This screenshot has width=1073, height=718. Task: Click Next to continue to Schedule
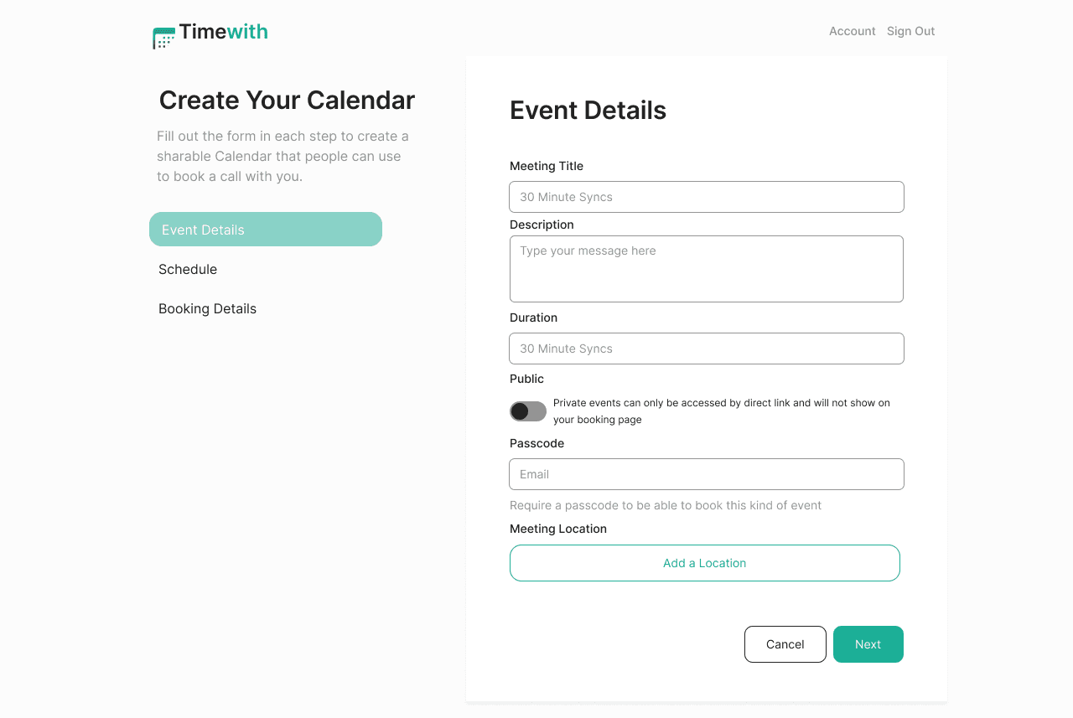[x=868, y=644]
